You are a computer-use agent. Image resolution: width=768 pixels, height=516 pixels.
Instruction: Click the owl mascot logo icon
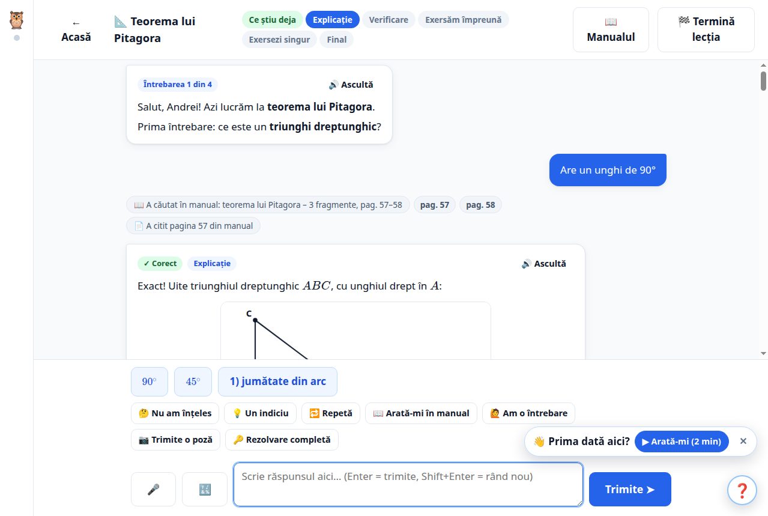coord(17,20)
